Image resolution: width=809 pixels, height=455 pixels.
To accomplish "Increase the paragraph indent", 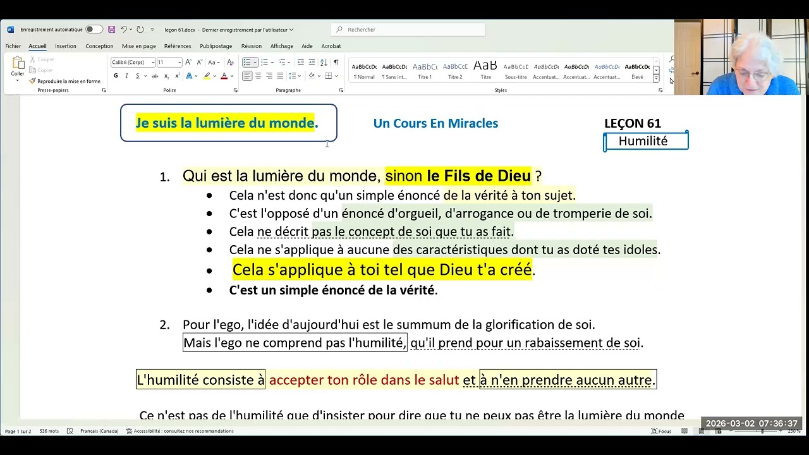I will (312, 62).
